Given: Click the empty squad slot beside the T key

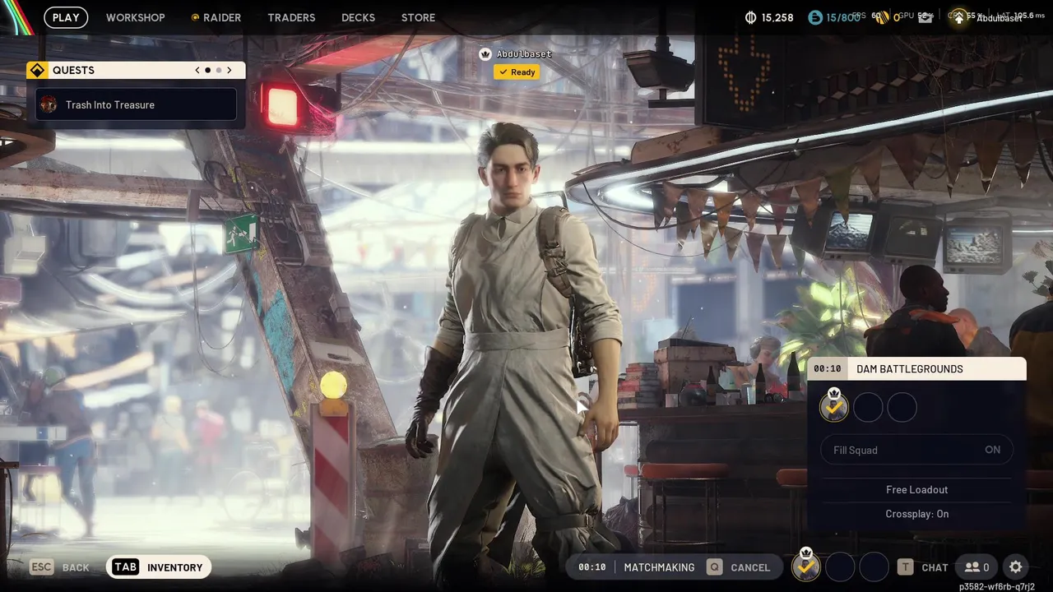Looking at the screenshot, I should [x=874, y=567].
